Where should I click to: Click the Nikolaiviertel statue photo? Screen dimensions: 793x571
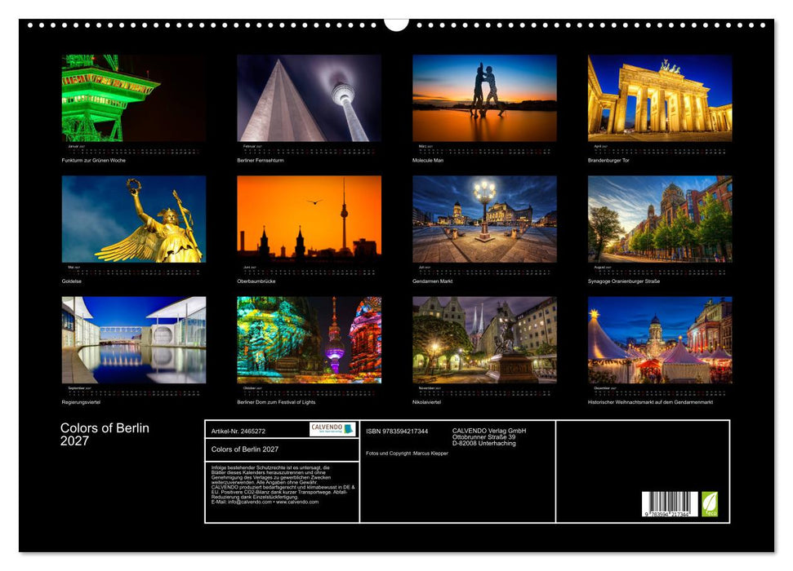(484, 339)
